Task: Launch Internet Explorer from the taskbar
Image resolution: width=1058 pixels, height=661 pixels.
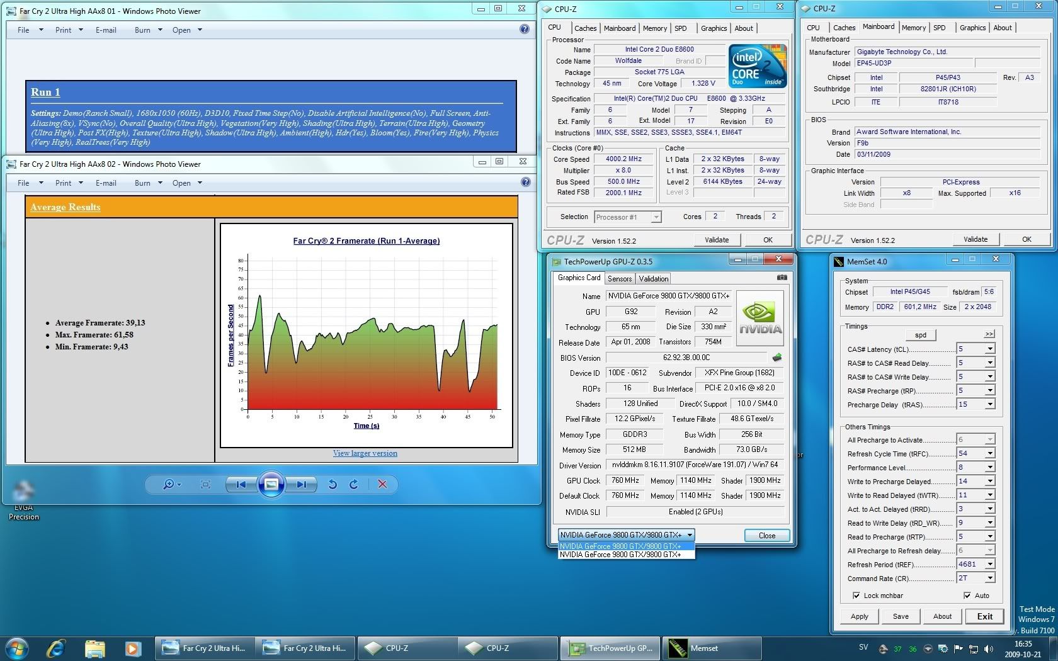Action: (x=56, y=648)
